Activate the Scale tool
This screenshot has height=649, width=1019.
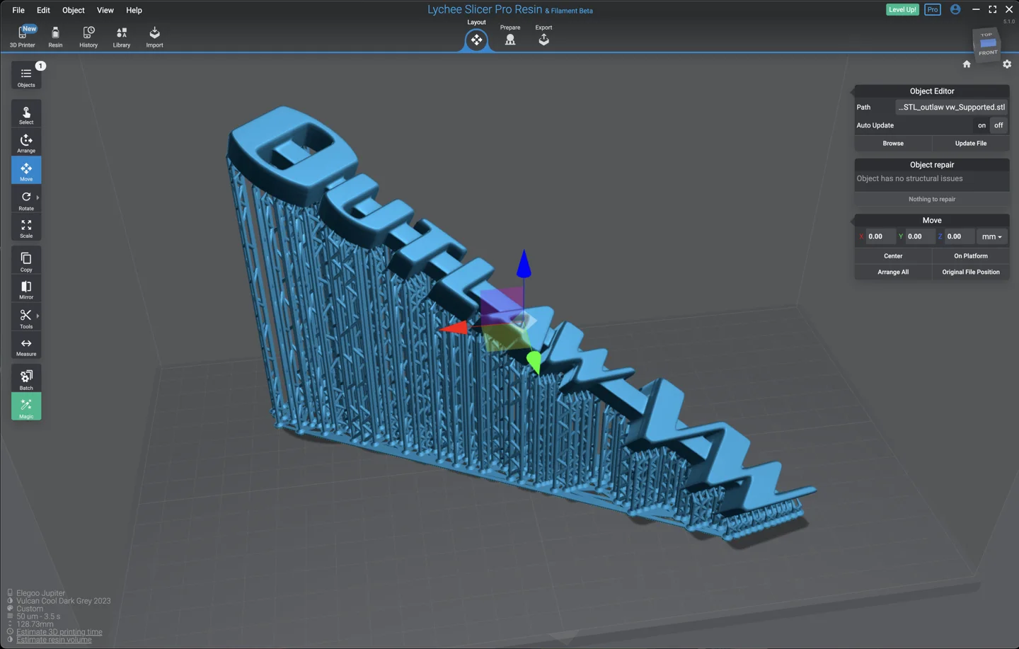point(26,228)
